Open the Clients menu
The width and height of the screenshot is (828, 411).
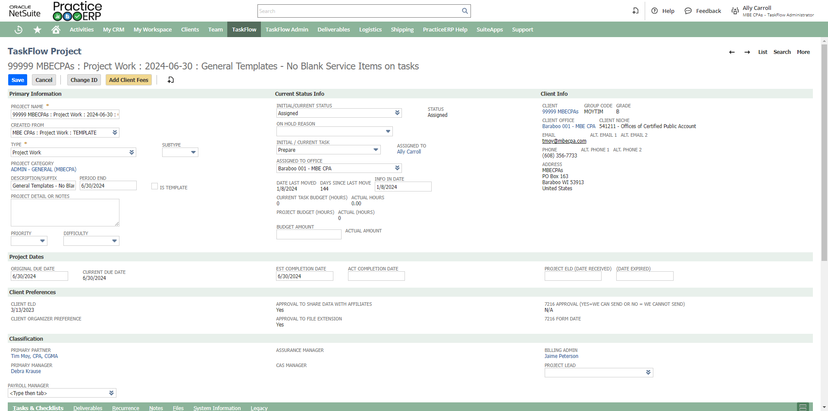190,30
